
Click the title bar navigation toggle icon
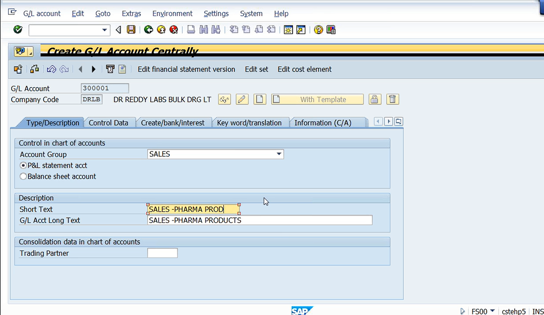click(x=23, y=51)
